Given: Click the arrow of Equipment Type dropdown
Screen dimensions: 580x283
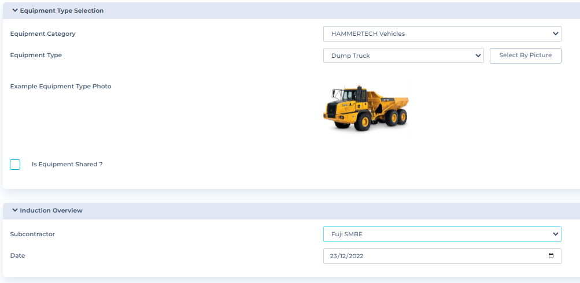Looking at the screenshot, I should tap(478, 55).
